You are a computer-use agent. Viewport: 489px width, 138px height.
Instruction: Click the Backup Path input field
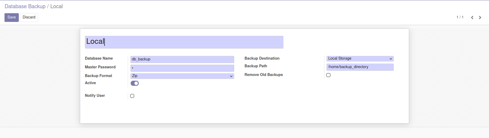360,67
